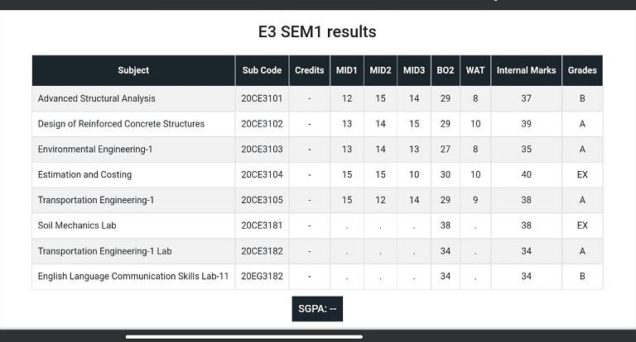
Task: Click the Sub Code column header
Action: click(262, 70)
